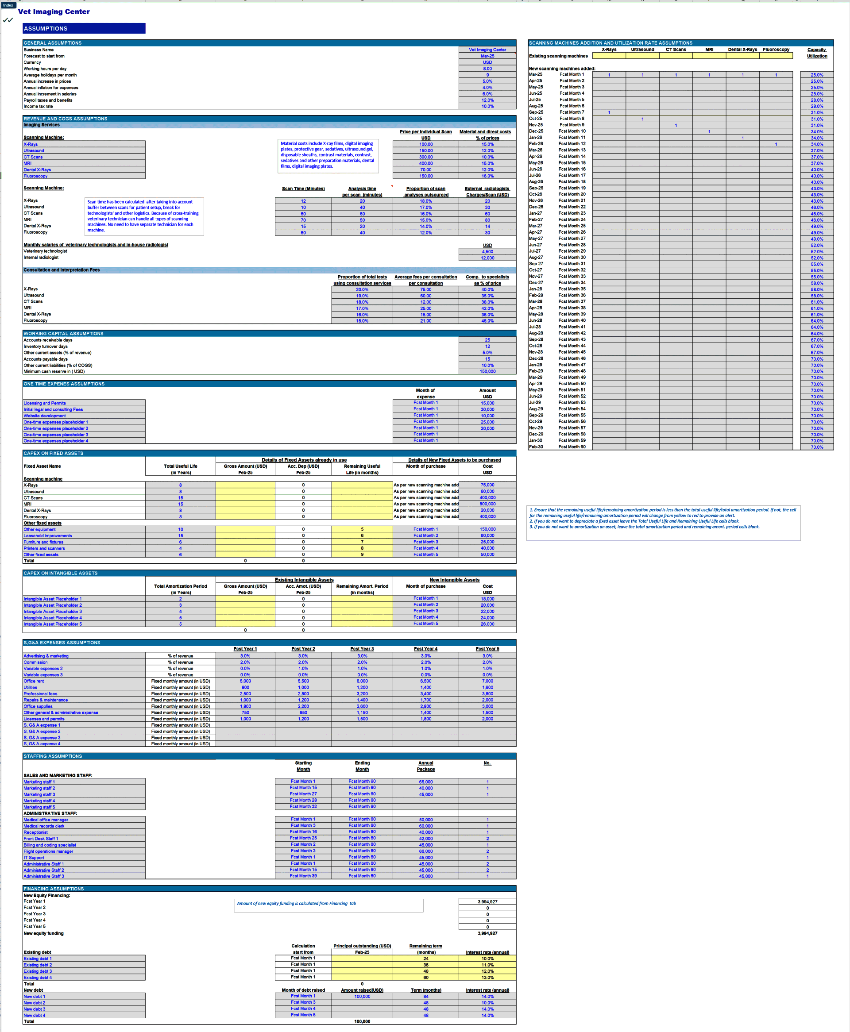Select MRI scan time value 70

click(x=303, y=220)
